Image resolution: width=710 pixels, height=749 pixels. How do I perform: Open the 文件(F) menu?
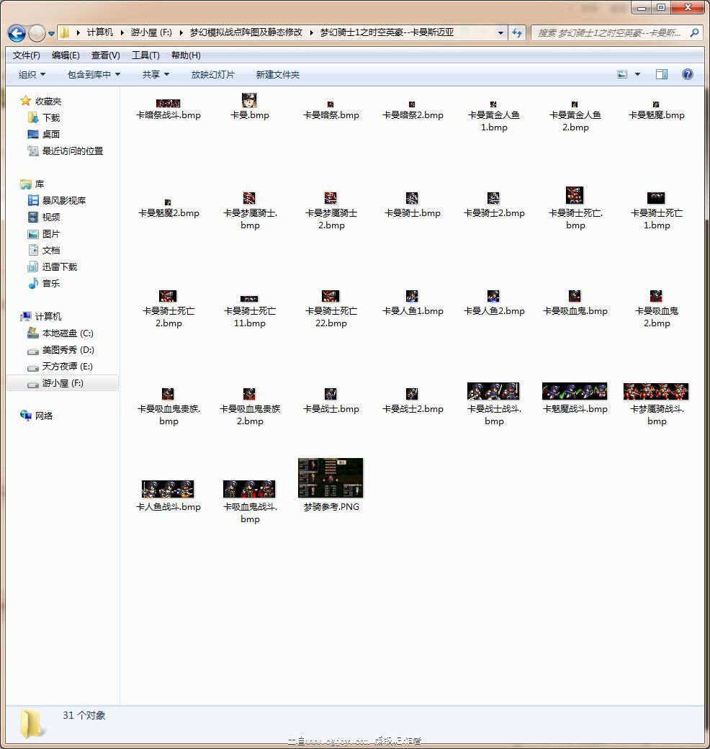pos(26,55)
